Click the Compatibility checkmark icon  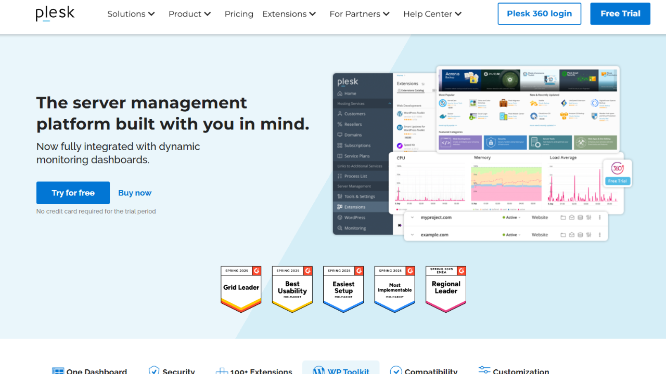(396, 370)
